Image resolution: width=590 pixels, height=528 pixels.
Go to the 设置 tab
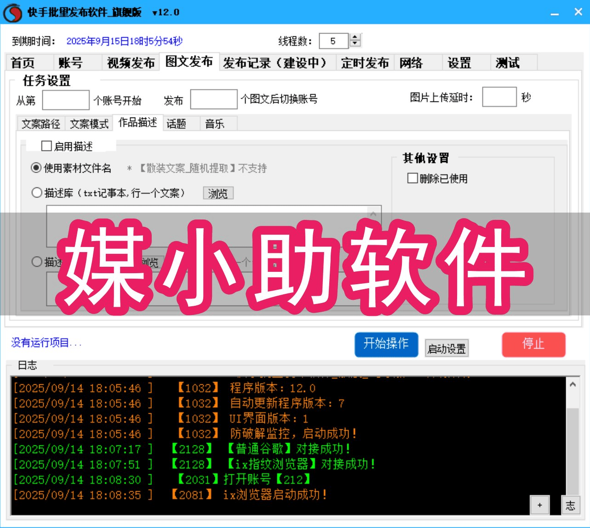[466, 62]
